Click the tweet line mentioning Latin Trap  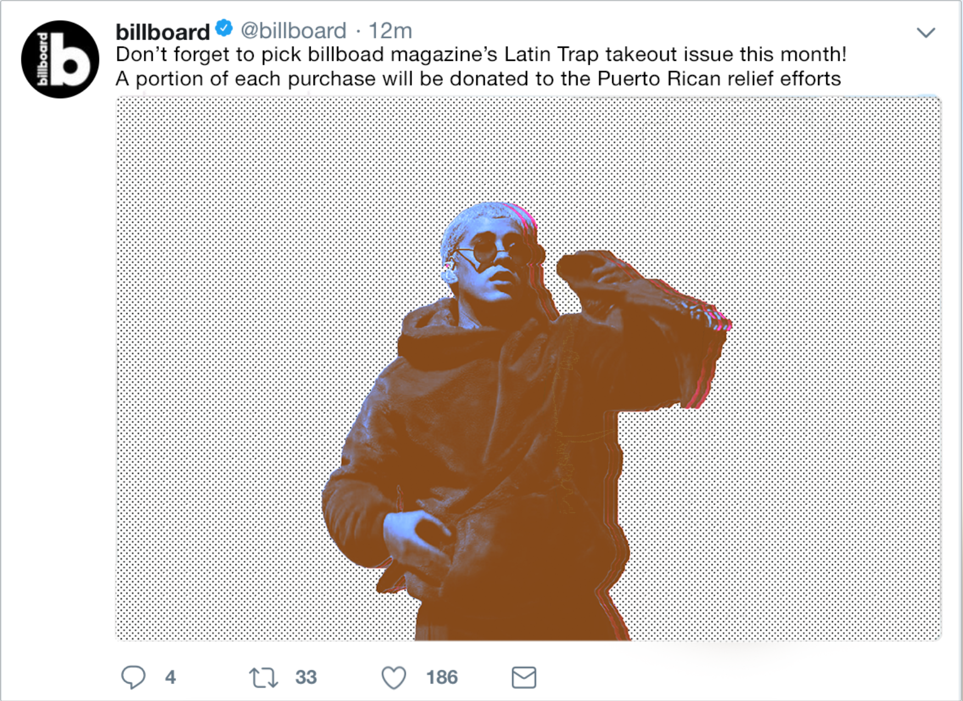tap(481, 54)
